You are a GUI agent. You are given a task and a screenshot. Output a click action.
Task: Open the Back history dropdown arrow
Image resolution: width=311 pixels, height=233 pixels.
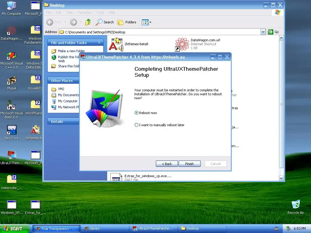click(x=65, y=22)
